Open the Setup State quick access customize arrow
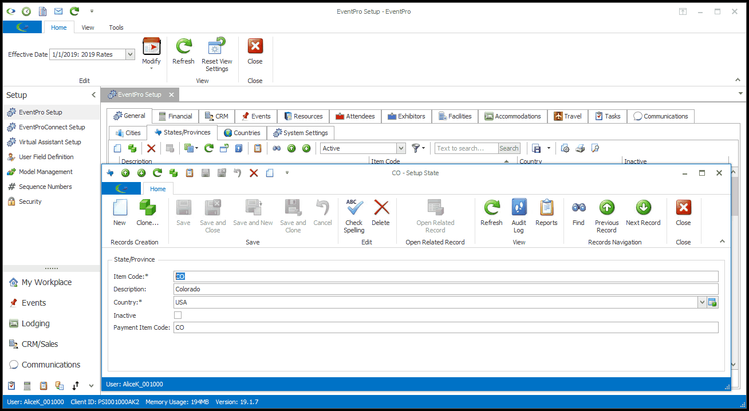The width and height of the screenshot is (749, 411). (287, 173)
